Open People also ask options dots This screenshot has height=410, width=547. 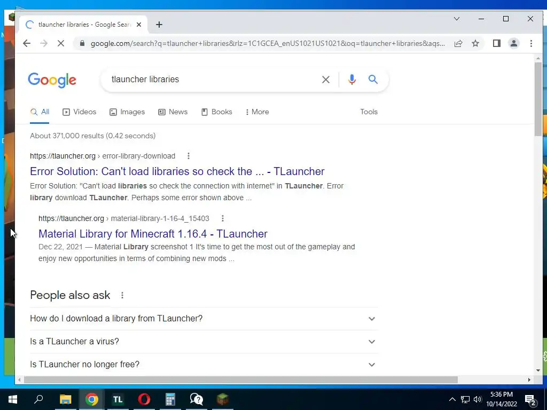click(x=122, y=295)
